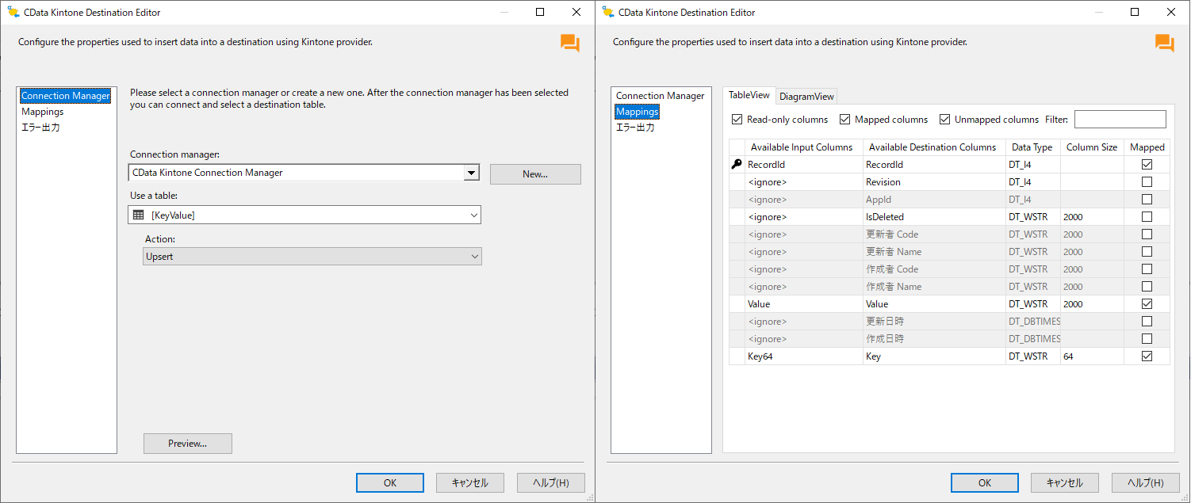Click the orange feedback chat icon, left window
Image resolution: width=1191 pixels, height=503 pixels.
[569, 44]
